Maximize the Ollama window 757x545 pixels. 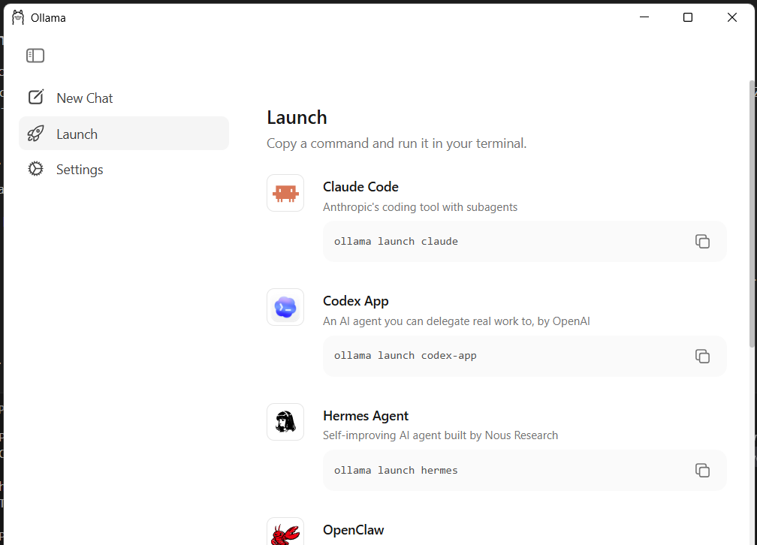coord(688,17)
